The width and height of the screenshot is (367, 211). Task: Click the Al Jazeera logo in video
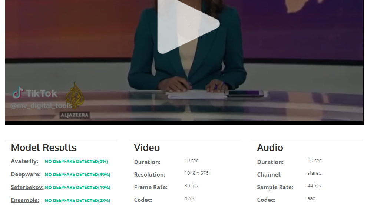(x=75, y=99)
